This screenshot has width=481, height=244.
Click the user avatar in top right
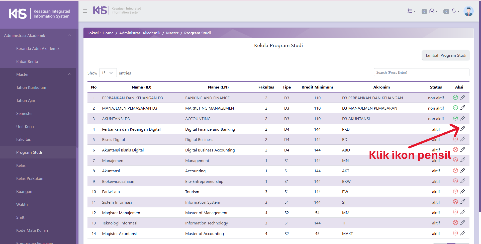[x=468, y=11]
